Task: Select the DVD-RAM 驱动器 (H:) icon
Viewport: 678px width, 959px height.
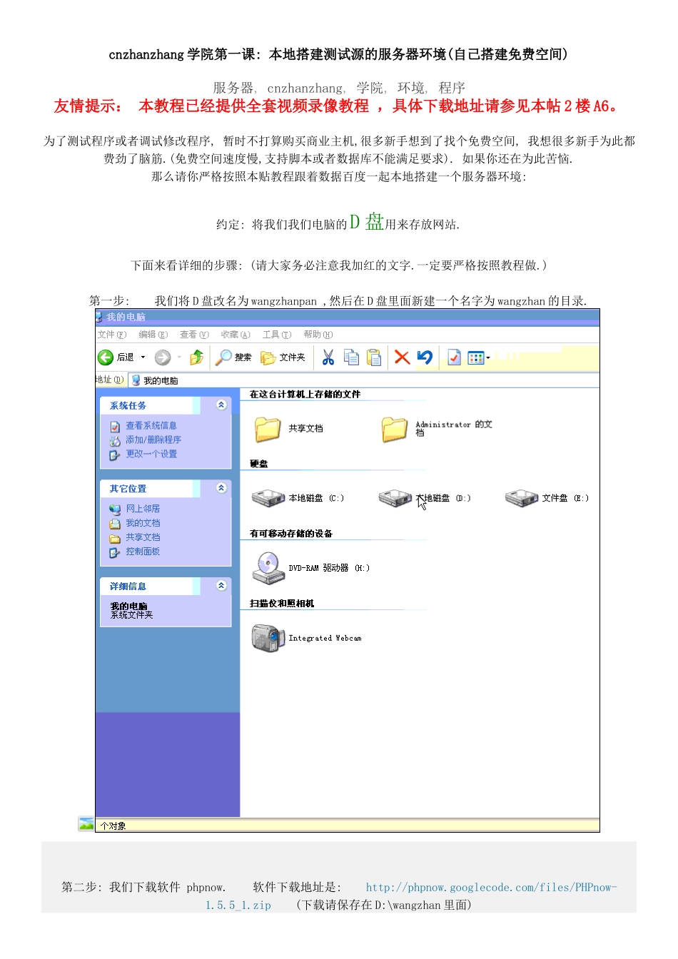Action: point(268,568)
